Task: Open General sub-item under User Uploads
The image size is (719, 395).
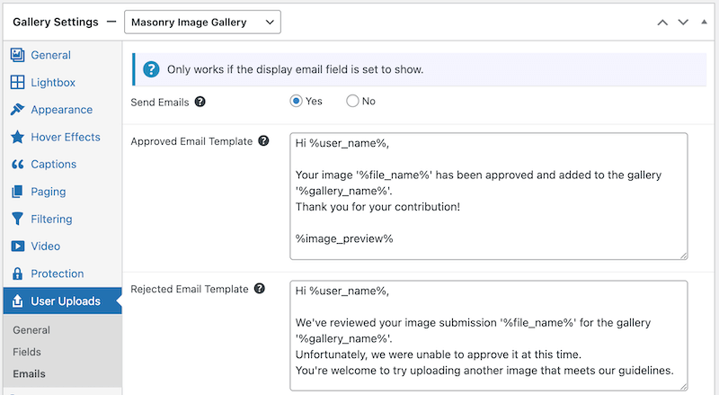Action: (x=31, y=330)
